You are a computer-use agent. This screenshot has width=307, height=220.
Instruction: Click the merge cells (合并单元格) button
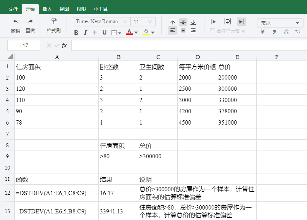[x=225, y=31]
